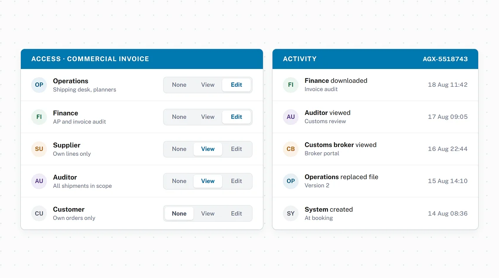499x278 pixels.
Task: Click the 'Finance downloaded' activity entry
Action: point(375,85)
